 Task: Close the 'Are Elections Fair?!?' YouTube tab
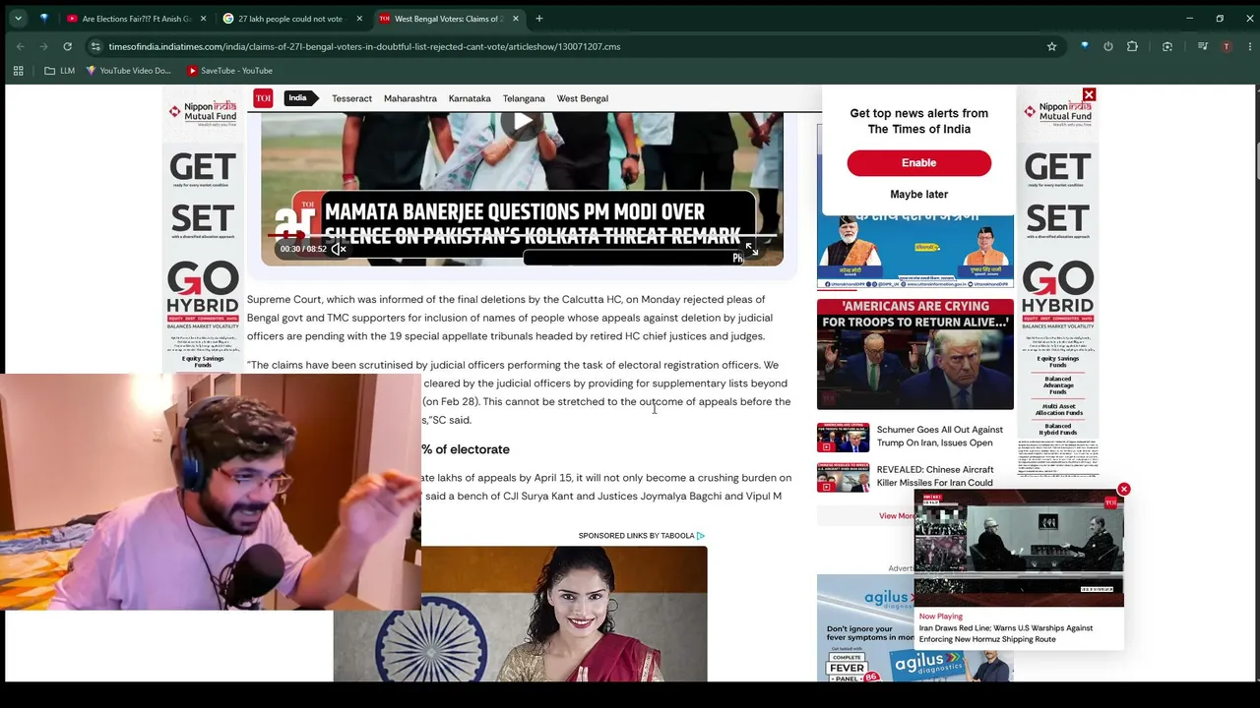[204, 19]
